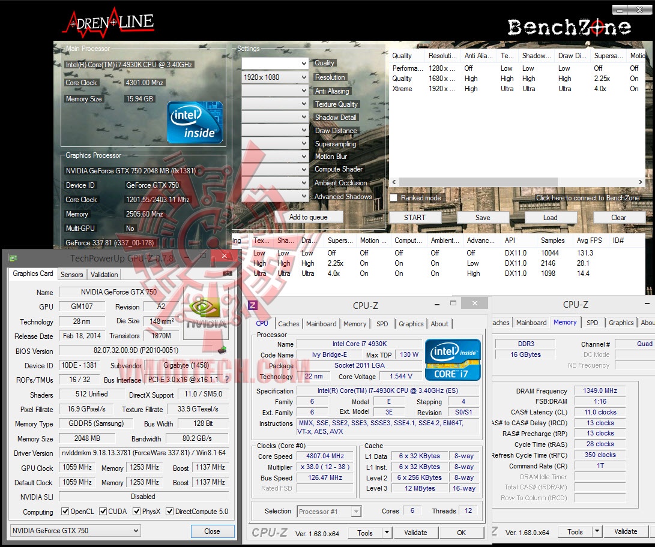655x547 pixels.
Task: Switch to Sensors tab in GPU-Z
Action: (x=72, y=274)
